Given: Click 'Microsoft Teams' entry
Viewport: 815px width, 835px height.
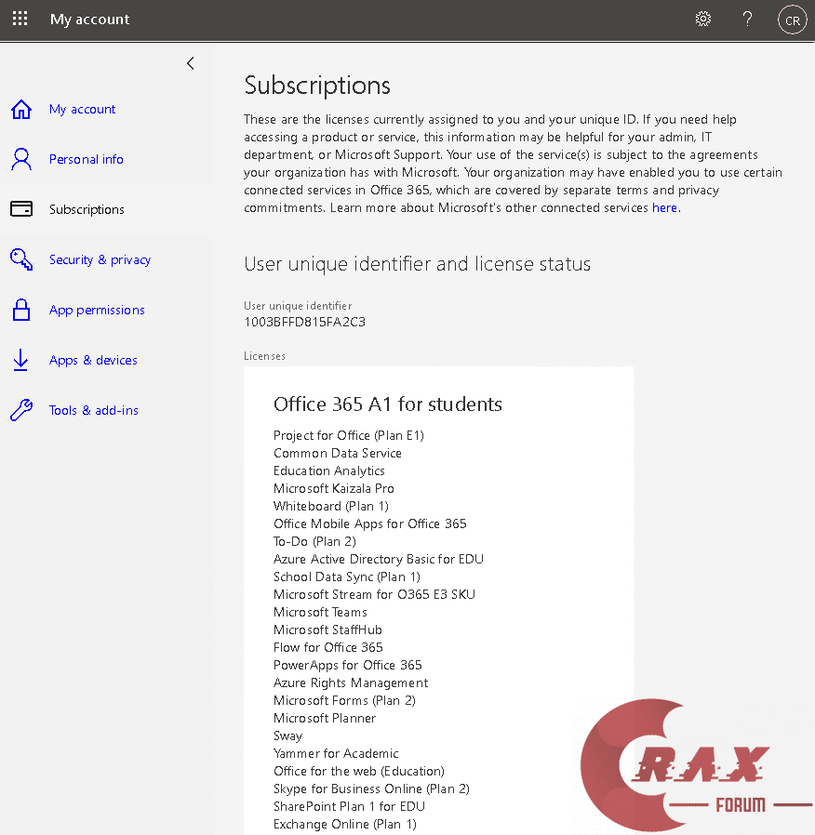Looking at the screenshot, I should [320, 612].
